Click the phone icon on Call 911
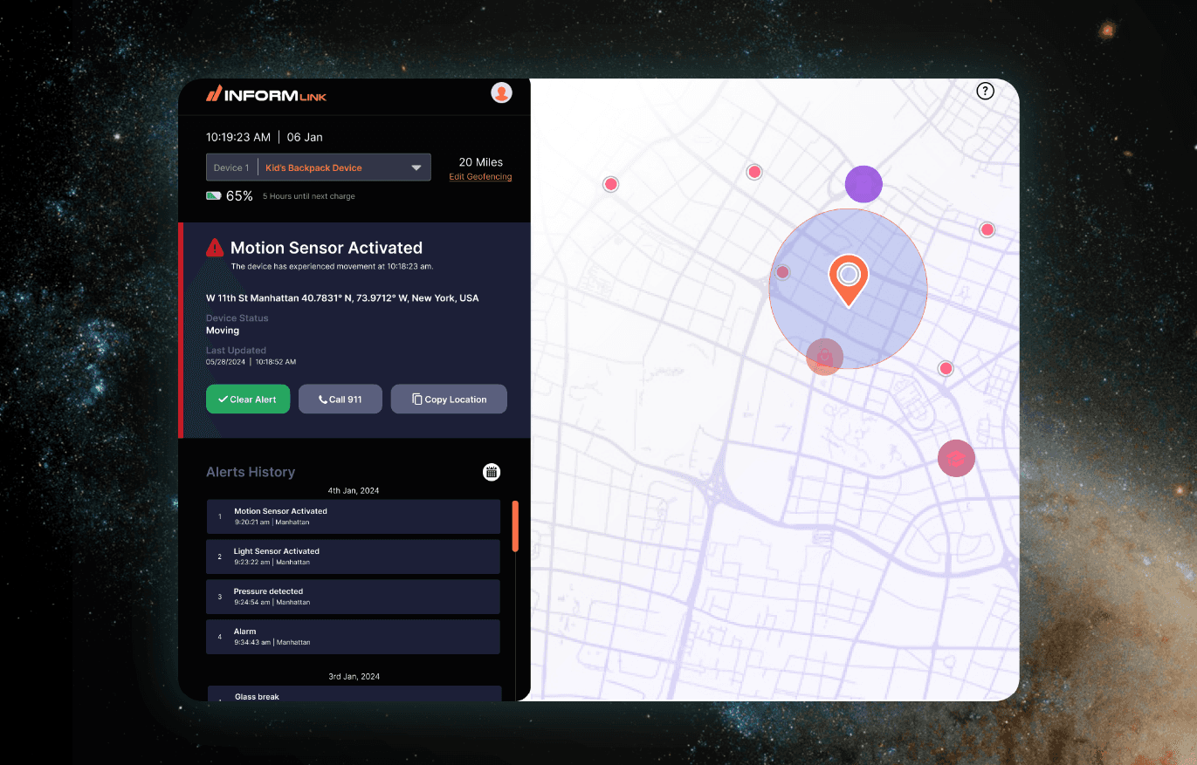Screen dimensions: 1197x765 coord(323,400)
